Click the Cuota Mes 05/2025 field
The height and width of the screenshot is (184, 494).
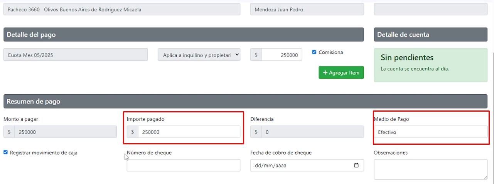pos(76,55)
